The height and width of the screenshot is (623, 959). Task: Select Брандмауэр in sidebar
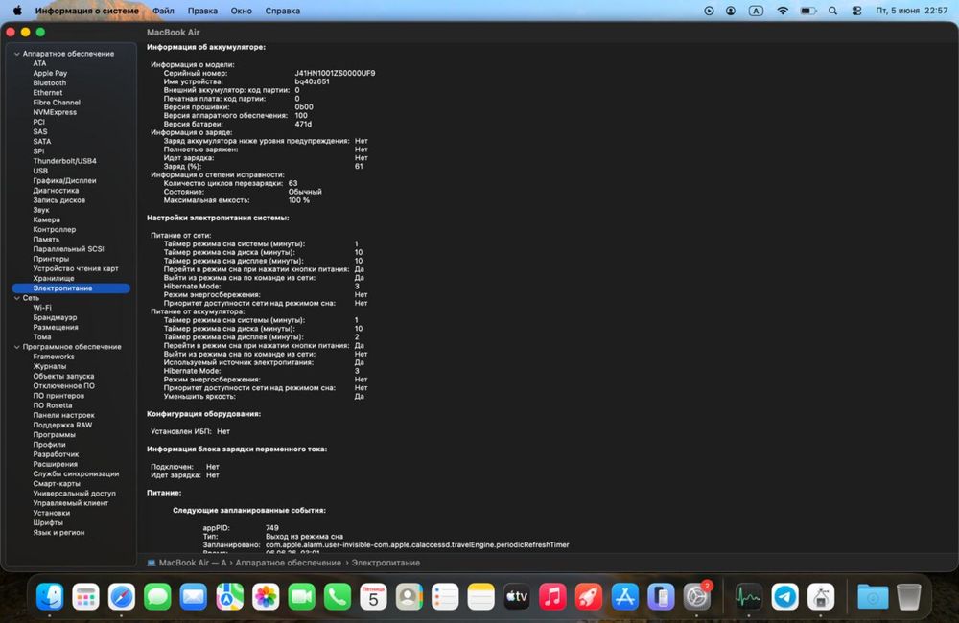(55, 317)
